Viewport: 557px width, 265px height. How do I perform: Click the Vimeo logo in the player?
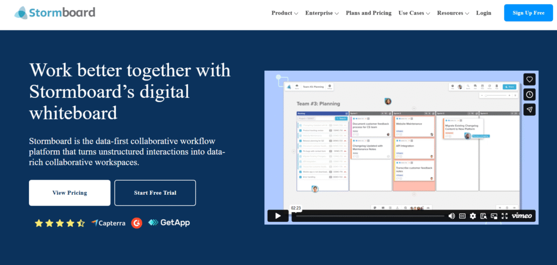click(522, 216)
